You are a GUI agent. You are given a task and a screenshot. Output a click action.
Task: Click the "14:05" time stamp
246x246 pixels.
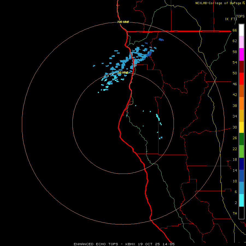168,244
